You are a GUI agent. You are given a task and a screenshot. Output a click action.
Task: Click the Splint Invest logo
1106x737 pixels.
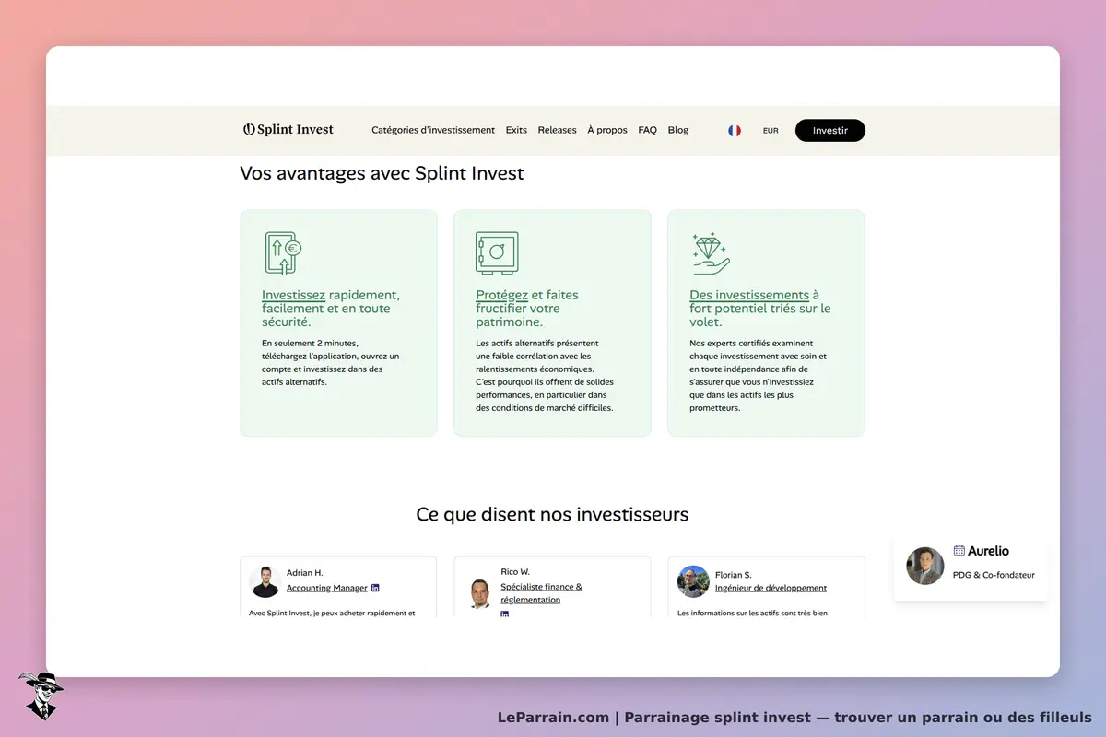point(288,130)
